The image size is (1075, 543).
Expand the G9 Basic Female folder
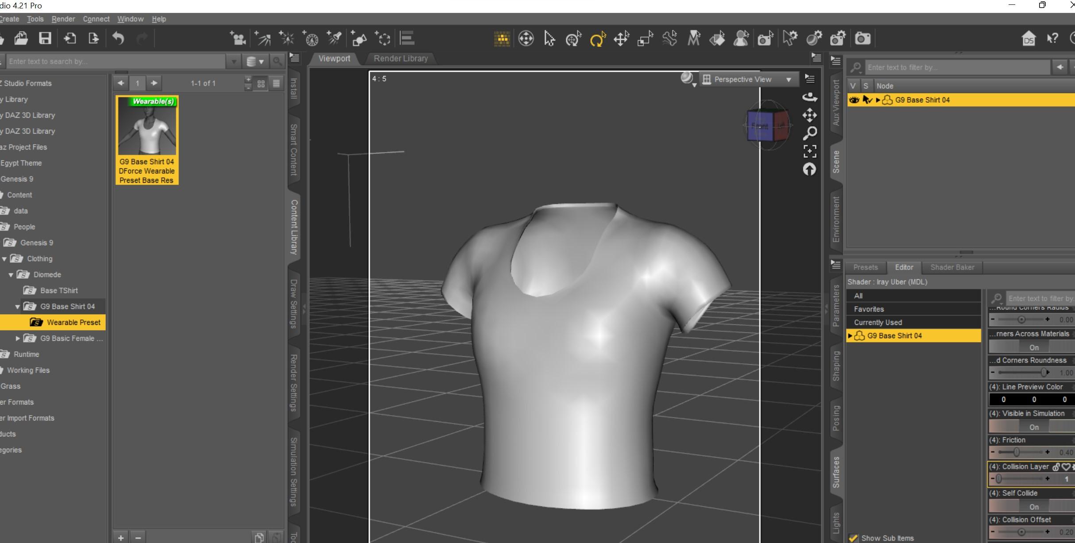pos(18,339)
